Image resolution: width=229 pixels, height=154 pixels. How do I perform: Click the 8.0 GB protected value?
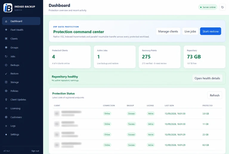pos(206,145)
